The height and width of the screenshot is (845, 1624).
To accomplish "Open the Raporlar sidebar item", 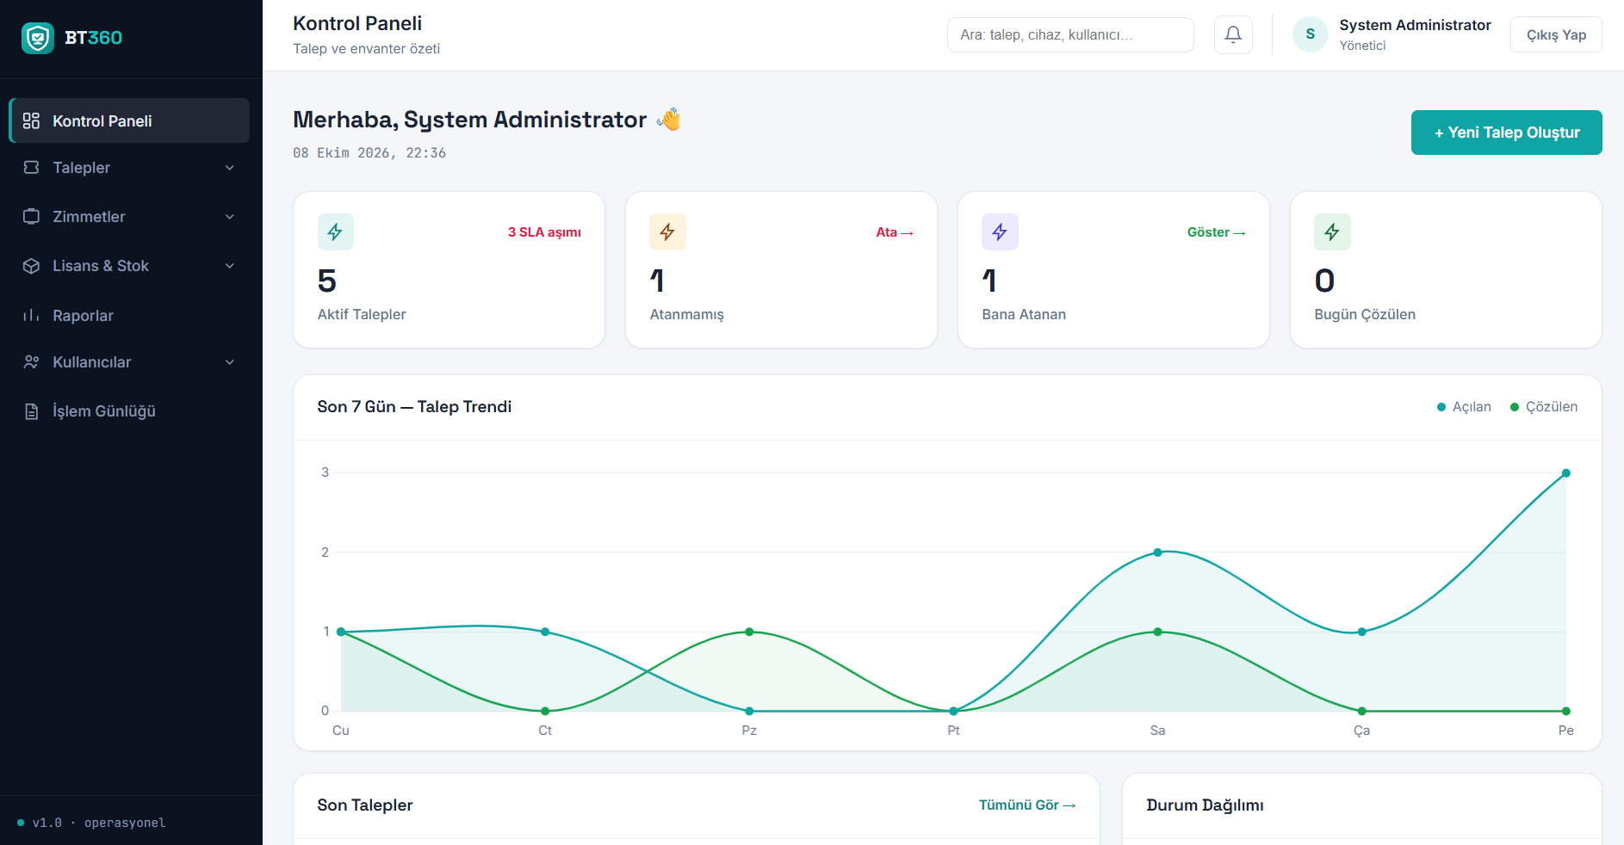I will point(129,315).
